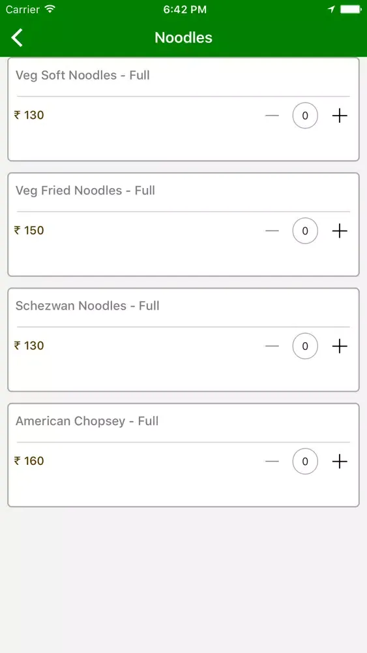Tap the Noodles page title
367x653 pixels.
click(x=183, y=37)
